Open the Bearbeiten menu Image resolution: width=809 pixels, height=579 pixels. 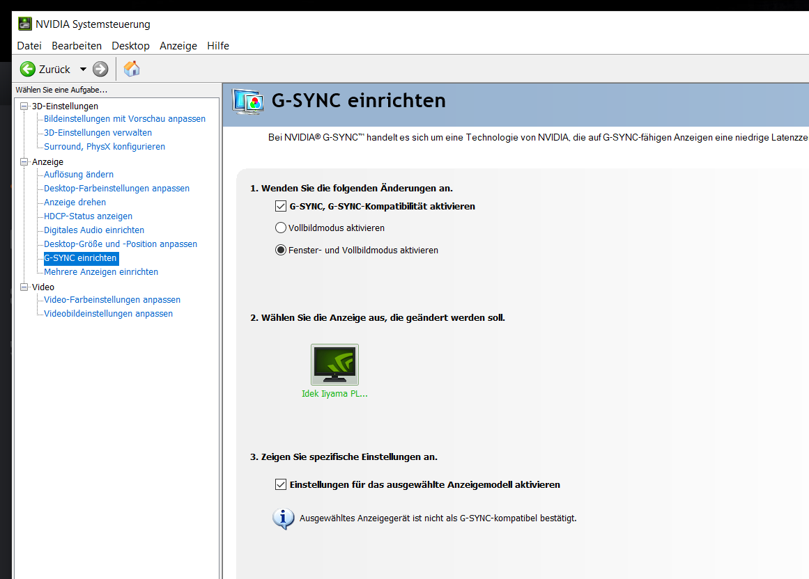[x=77, y=46]
